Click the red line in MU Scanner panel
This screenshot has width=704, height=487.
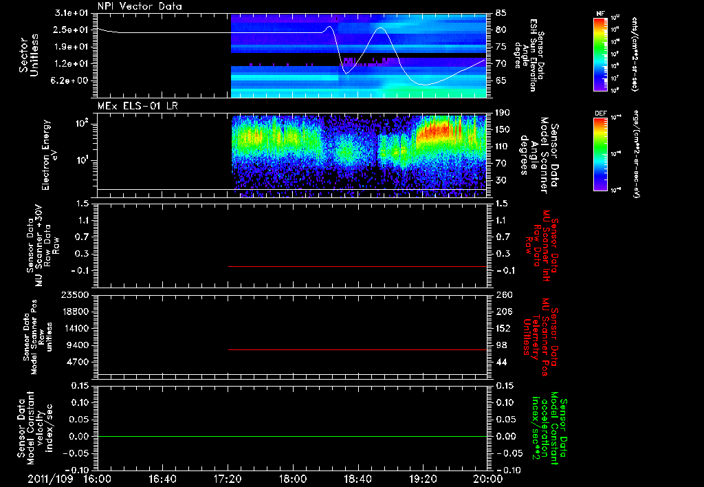click(357, 266)
